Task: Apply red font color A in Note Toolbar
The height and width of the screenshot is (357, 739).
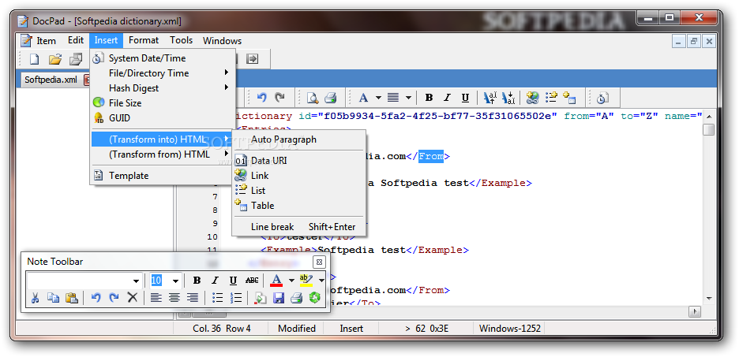Action: pos(276,281)
